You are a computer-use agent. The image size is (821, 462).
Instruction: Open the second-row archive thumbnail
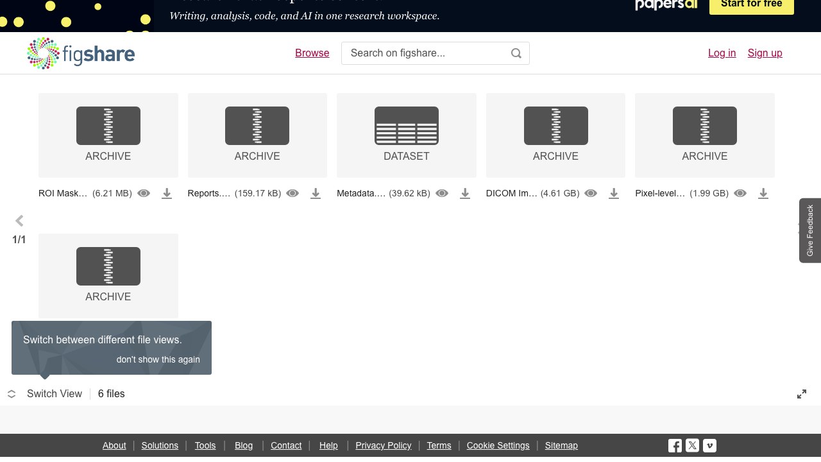(x=108, y=276)
